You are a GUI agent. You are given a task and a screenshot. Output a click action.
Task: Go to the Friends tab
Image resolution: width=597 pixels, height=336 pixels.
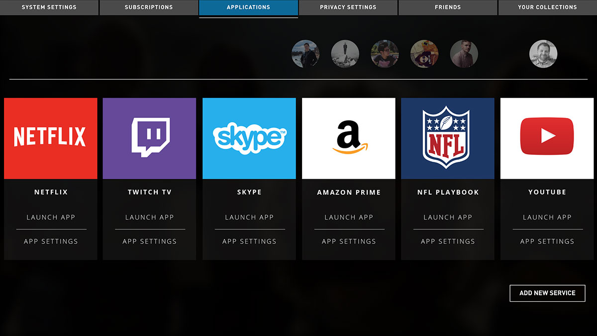pyautogui.click(x=448, y=7)
